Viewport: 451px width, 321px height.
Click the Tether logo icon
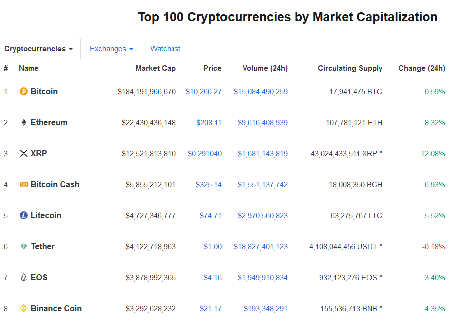click(x=24, y=246)
